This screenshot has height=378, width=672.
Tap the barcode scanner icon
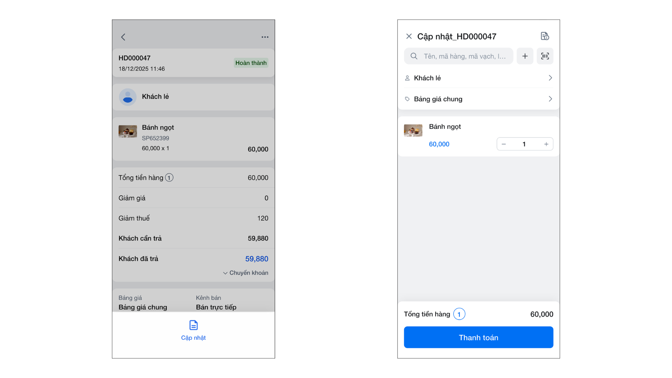point(545,56)
